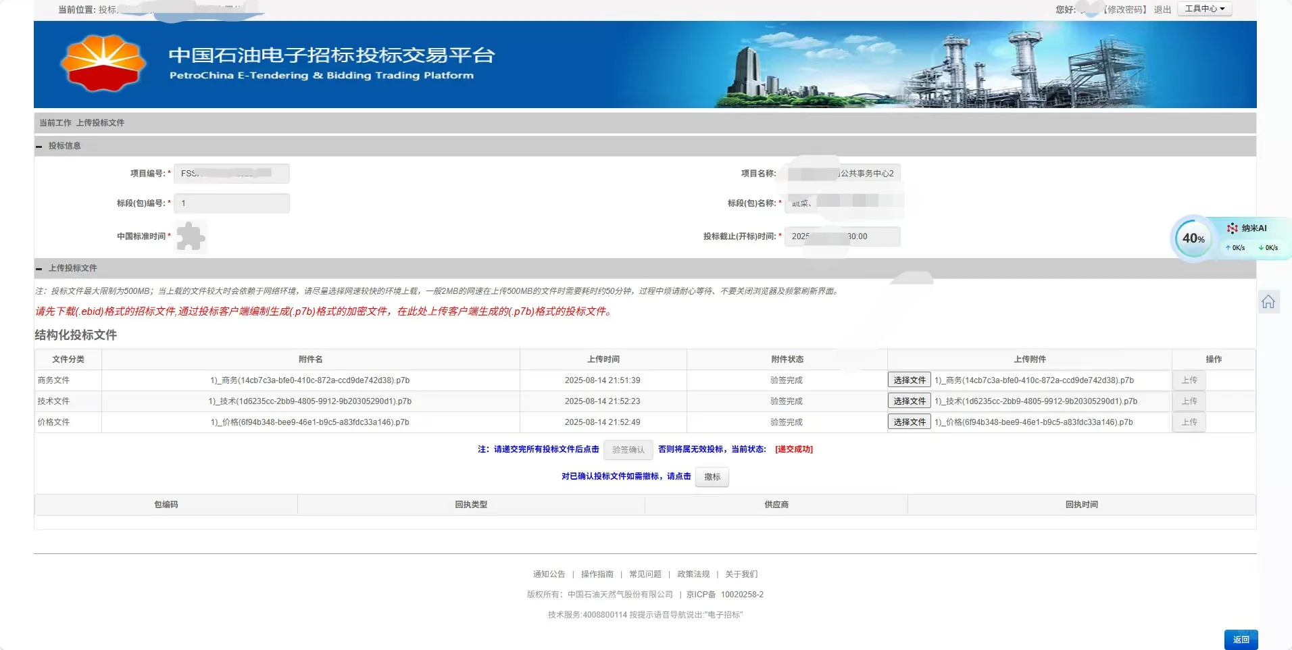The width and height of the screenshot is (1292, 650).
Task: Open the 操作指南 footer link
Action: tap(597, 574)
